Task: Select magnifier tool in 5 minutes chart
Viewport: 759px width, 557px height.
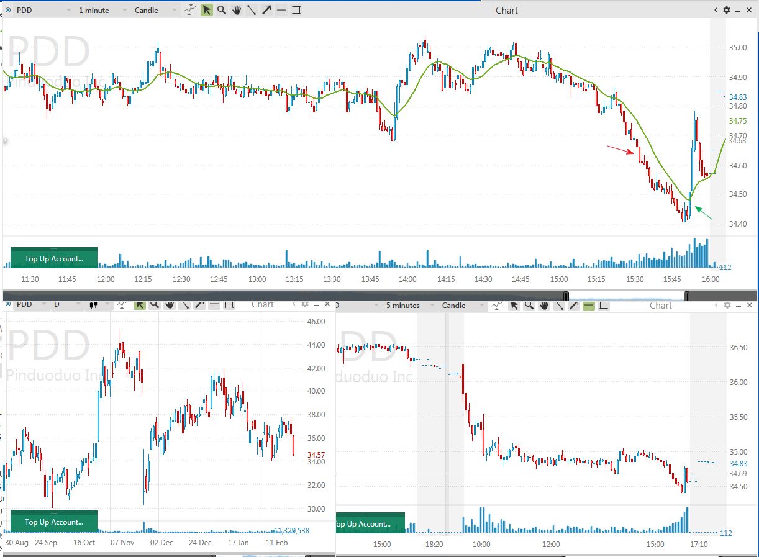Action: pos(529,305)
